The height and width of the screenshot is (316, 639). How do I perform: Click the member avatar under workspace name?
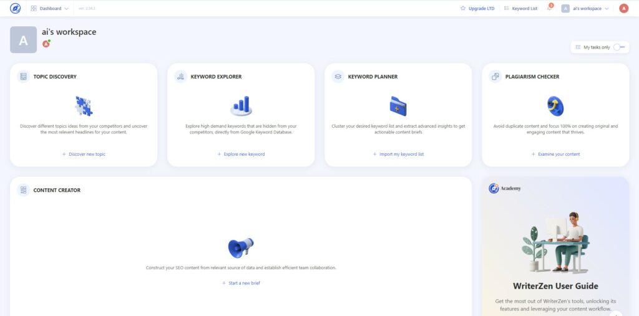coord(46,44)
